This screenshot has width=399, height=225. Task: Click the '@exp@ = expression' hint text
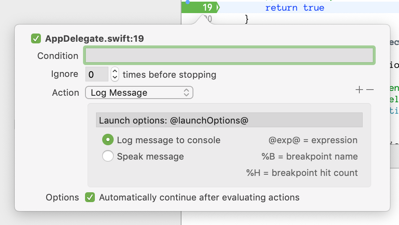(313, 140)
